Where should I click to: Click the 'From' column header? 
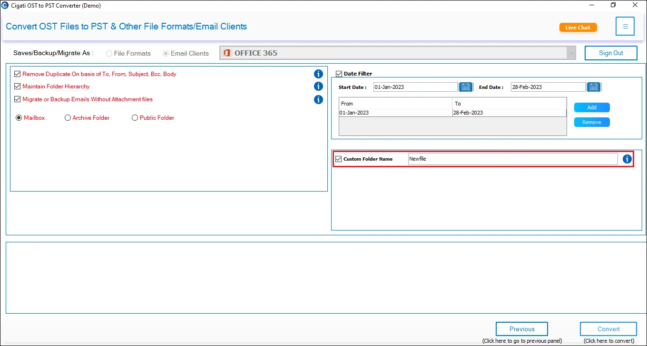(x=395, y=104)
